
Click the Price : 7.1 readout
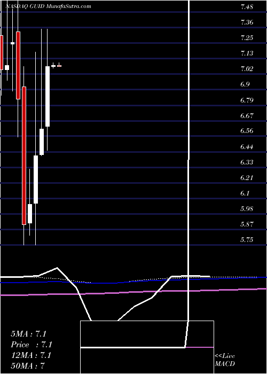(x=32, y=345)
